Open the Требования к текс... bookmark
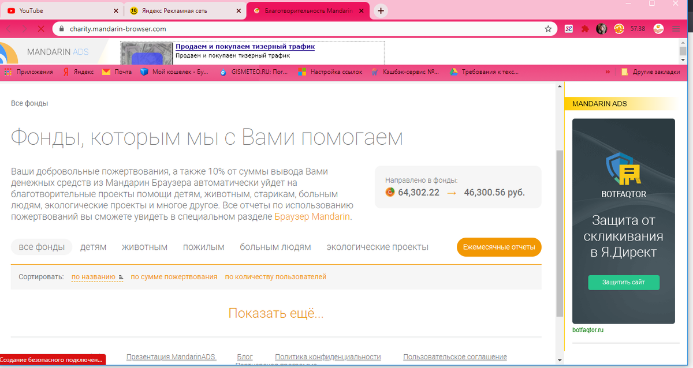Viewport: 693px width, 368px height. point(485,72)
